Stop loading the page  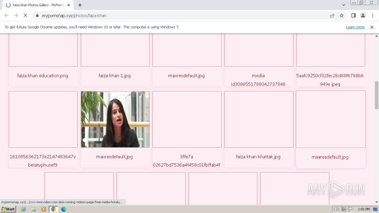pyautogui.click(x=25, y=15)
